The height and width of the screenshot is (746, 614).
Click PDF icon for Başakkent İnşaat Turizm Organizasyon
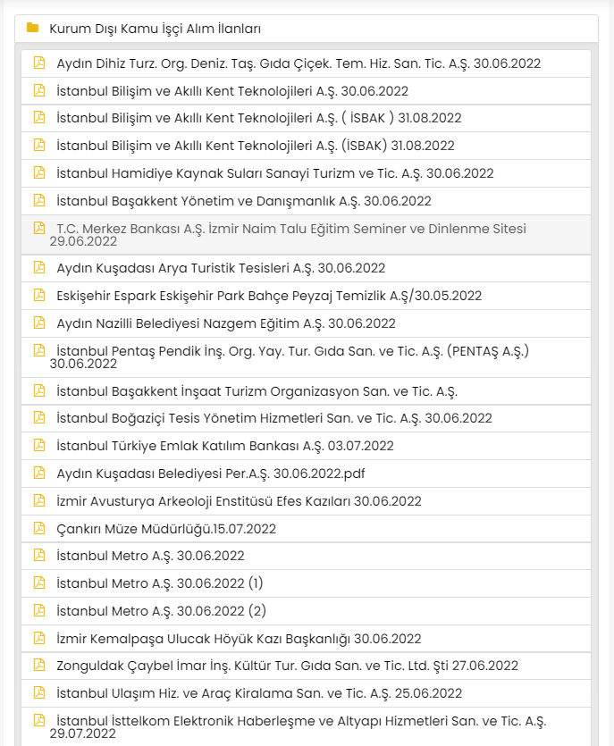(39, 390)
